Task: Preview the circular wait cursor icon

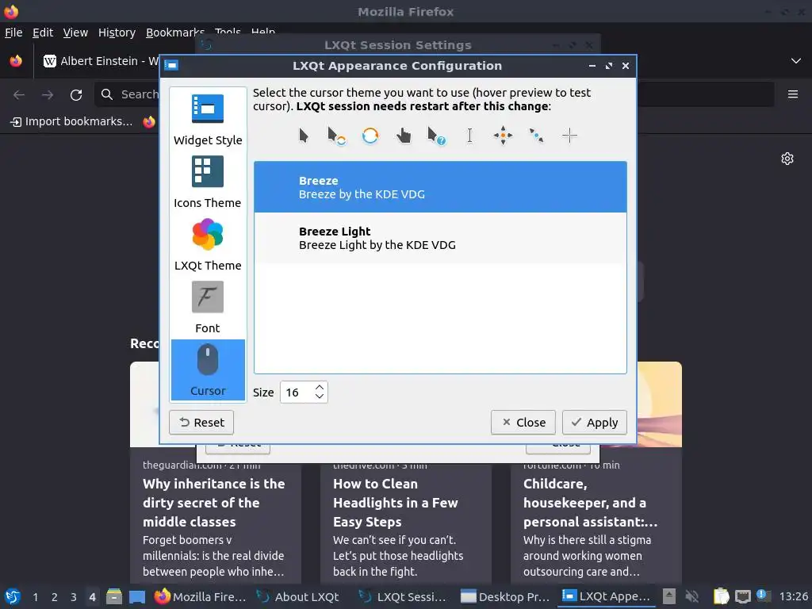Action: [370, 136]
